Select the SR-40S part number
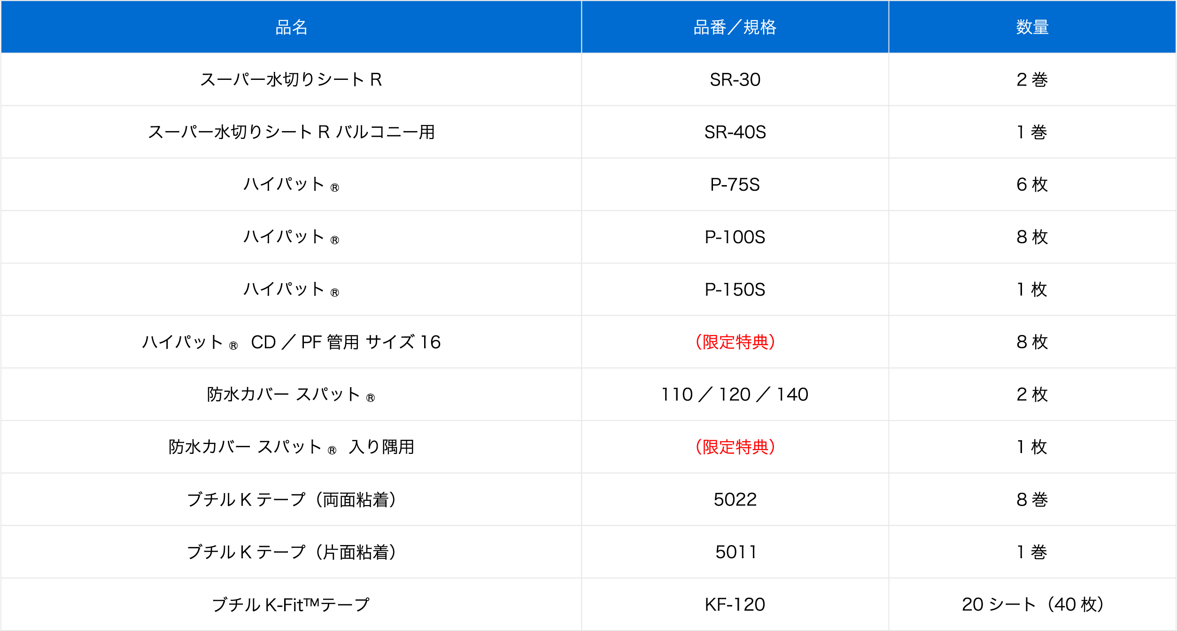The image size is (1177, 631). coord(735,132)
